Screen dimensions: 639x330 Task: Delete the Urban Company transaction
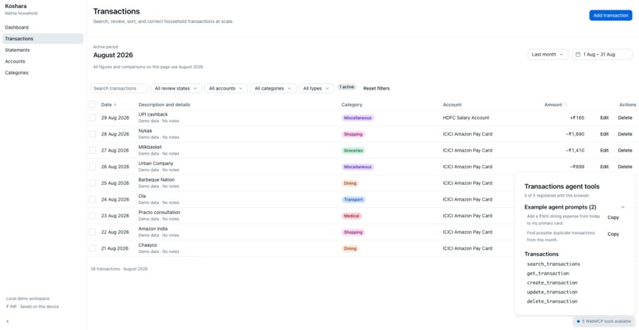coord(625,167)
